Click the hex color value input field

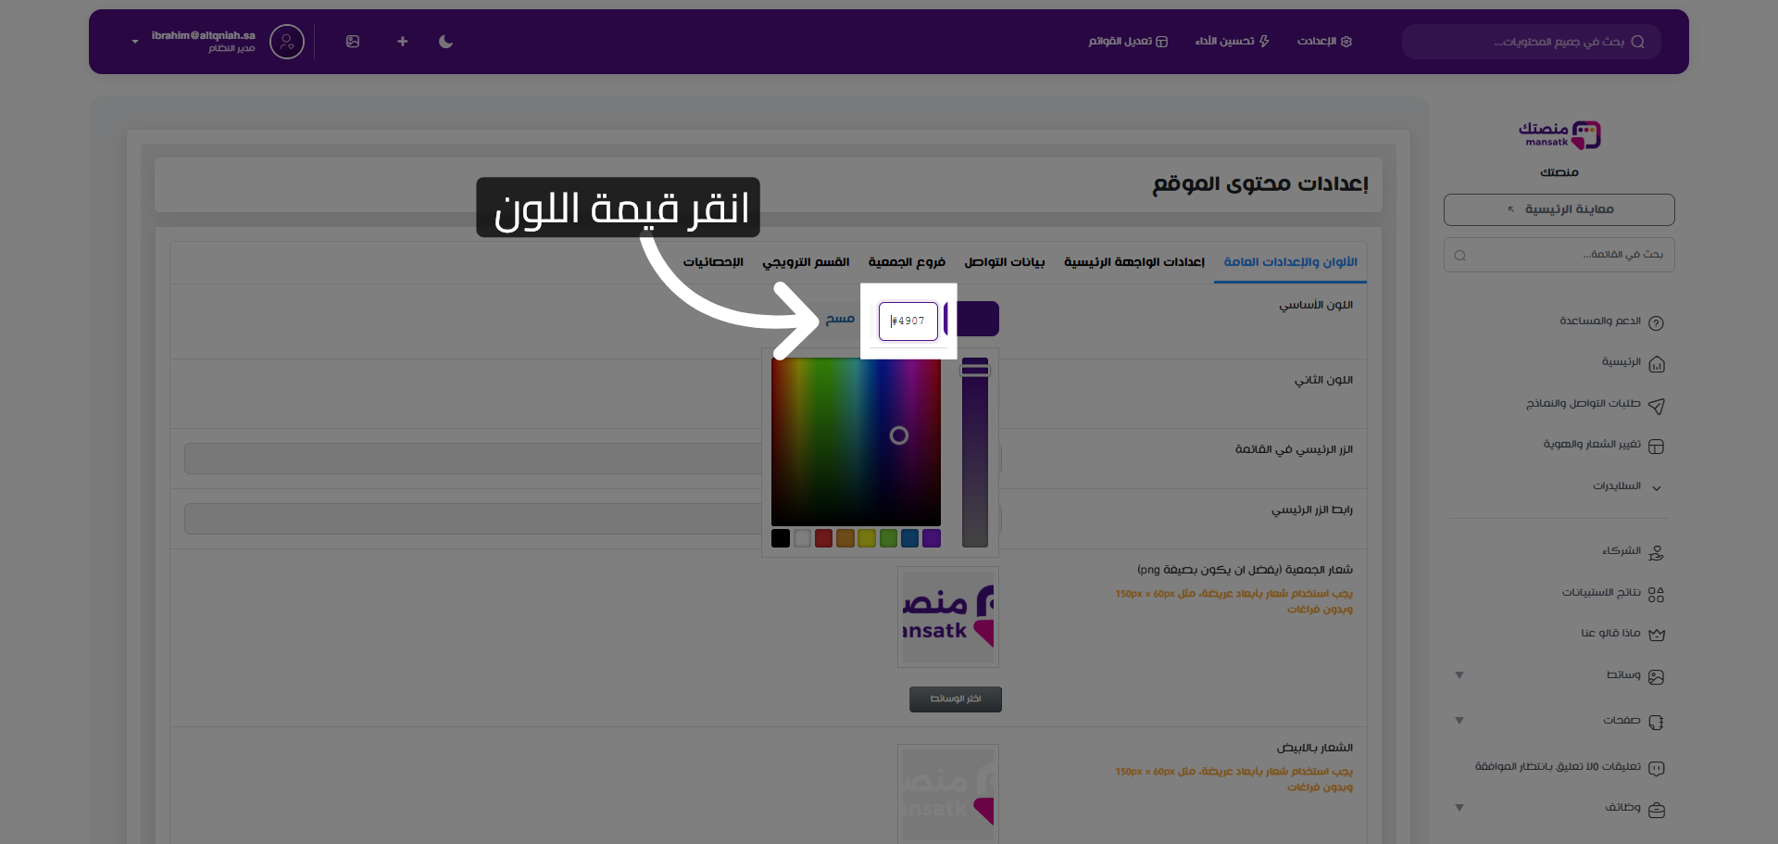(x=908, y=321)
